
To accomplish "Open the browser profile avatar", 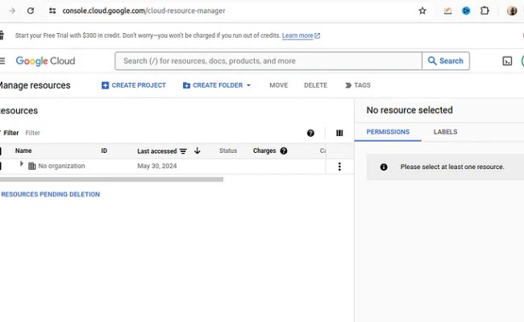I will 512,10.
